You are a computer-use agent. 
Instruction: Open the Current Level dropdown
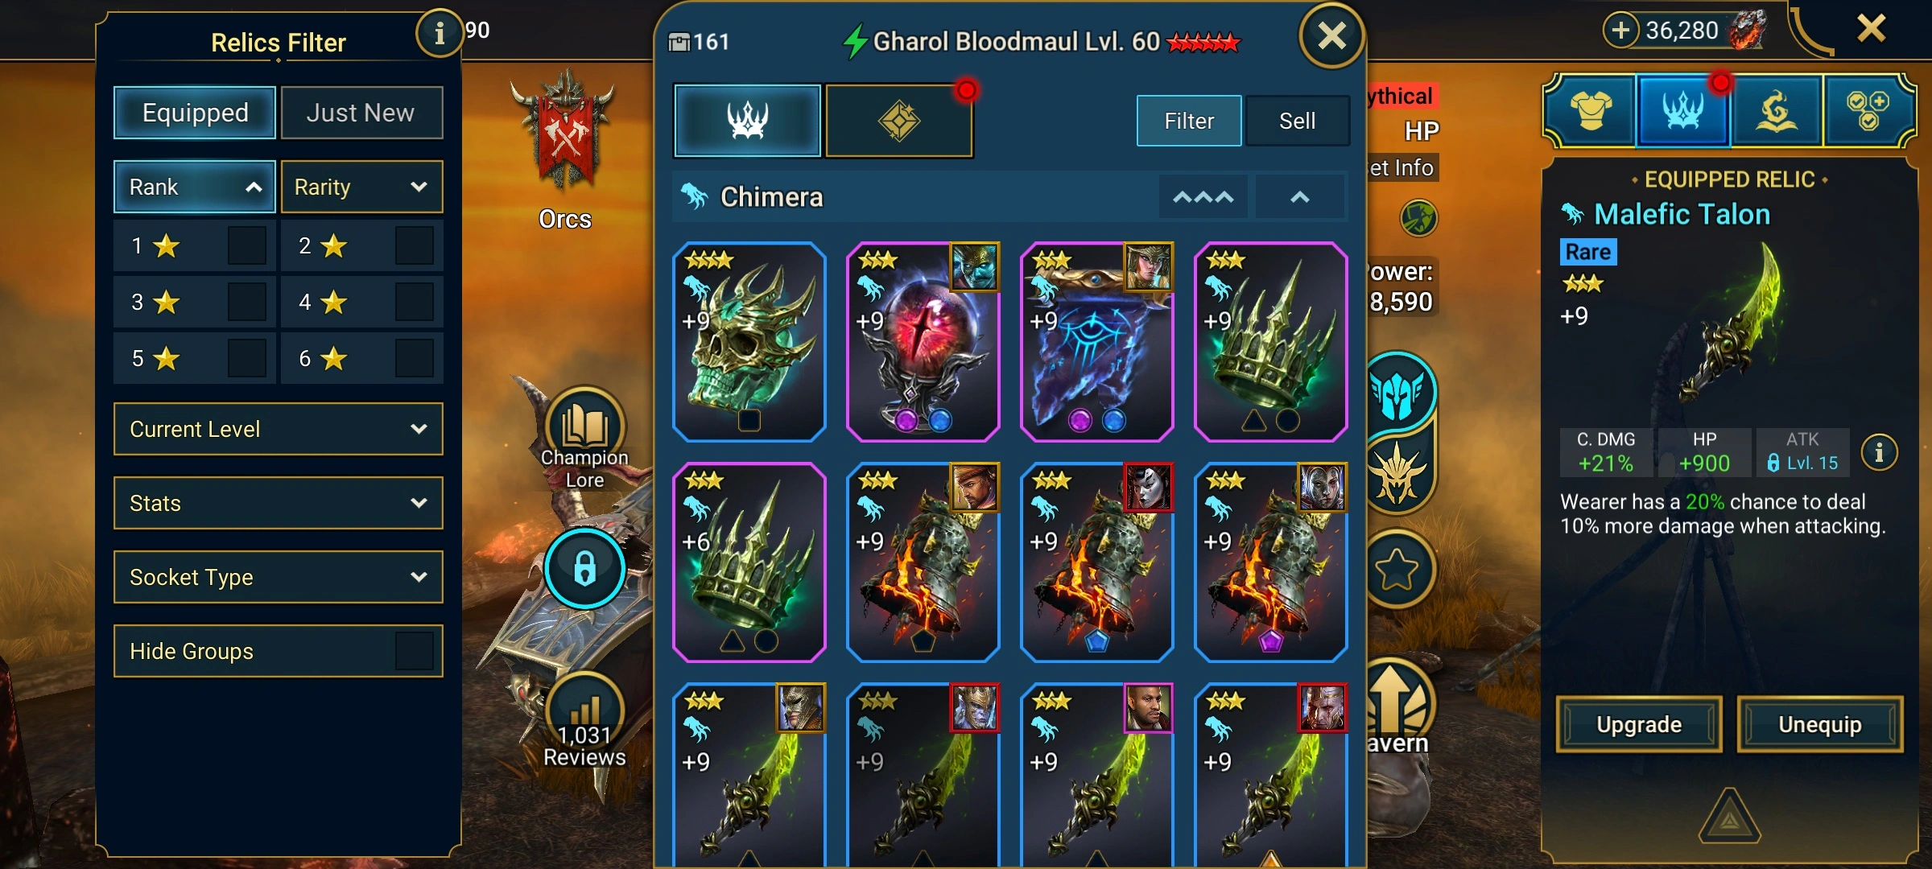[279, 429]
